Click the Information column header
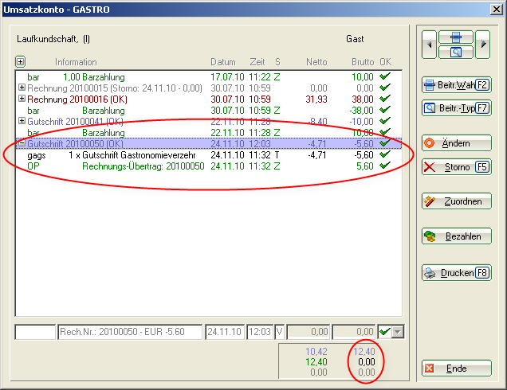This screenshot has height=390, width=507. pyautogui.click(x=76, y=61)
